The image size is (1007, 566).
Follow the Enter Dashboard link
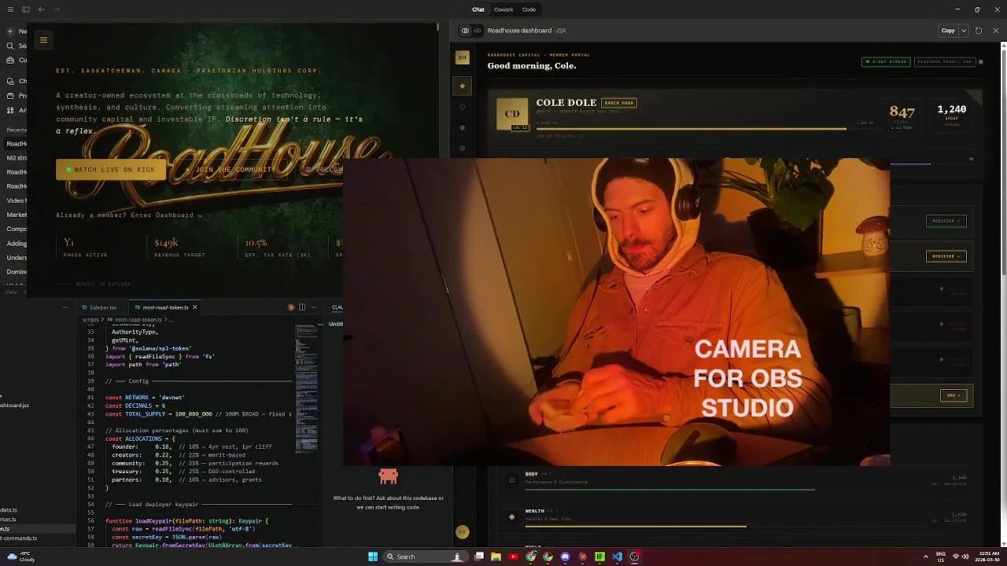pyautogui.click(x=166, y=215)
